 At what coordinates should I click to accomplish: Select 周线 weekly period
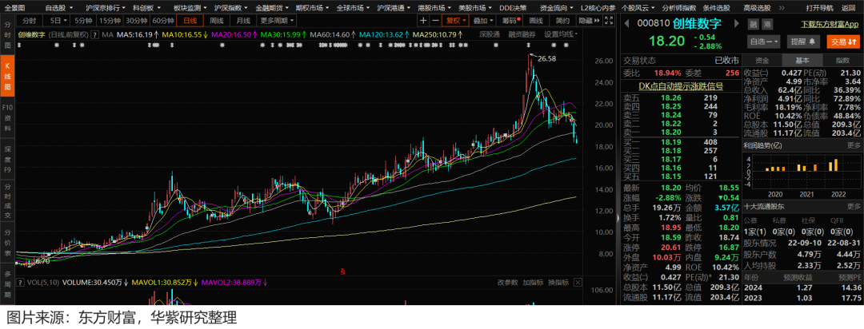pyautogui.click(x=217, y=20)
